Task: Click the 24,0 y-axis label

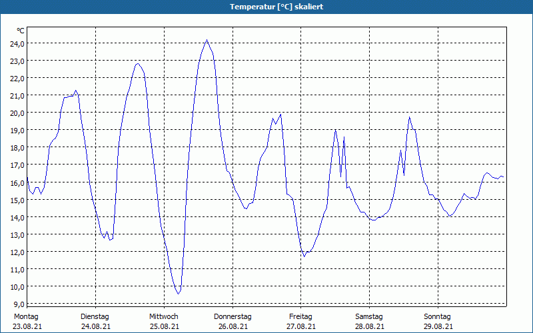Action: 17,43
